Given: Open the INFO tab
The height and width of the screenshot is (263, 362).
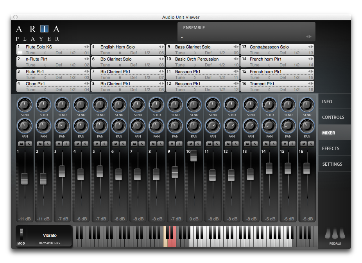Looking at the screenshot, I should (x=335, y=102).
